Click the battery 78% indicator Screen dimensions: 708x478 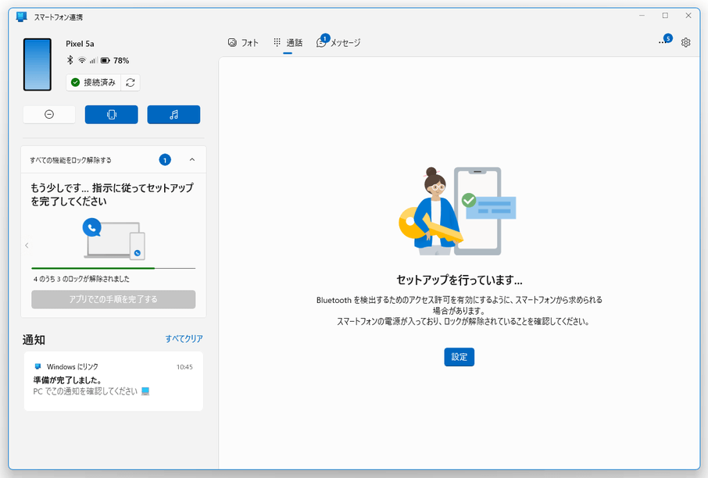[115, 60]
